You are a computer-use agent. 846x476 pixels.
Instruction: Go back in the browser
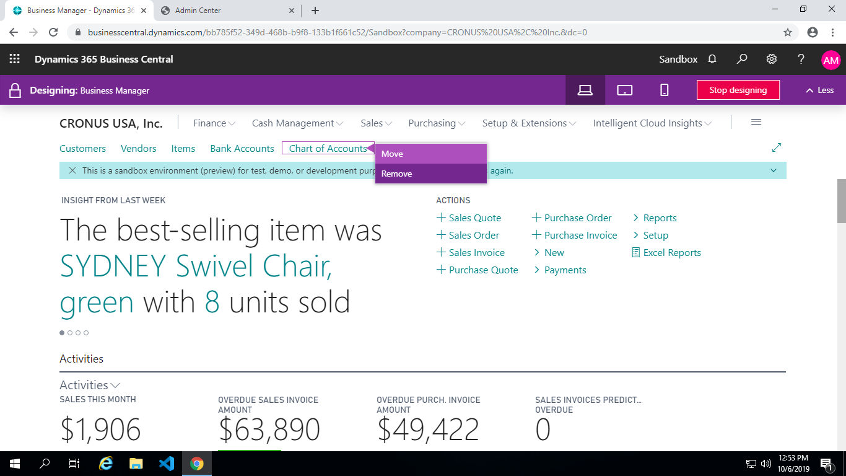click(x=14, y=32)
